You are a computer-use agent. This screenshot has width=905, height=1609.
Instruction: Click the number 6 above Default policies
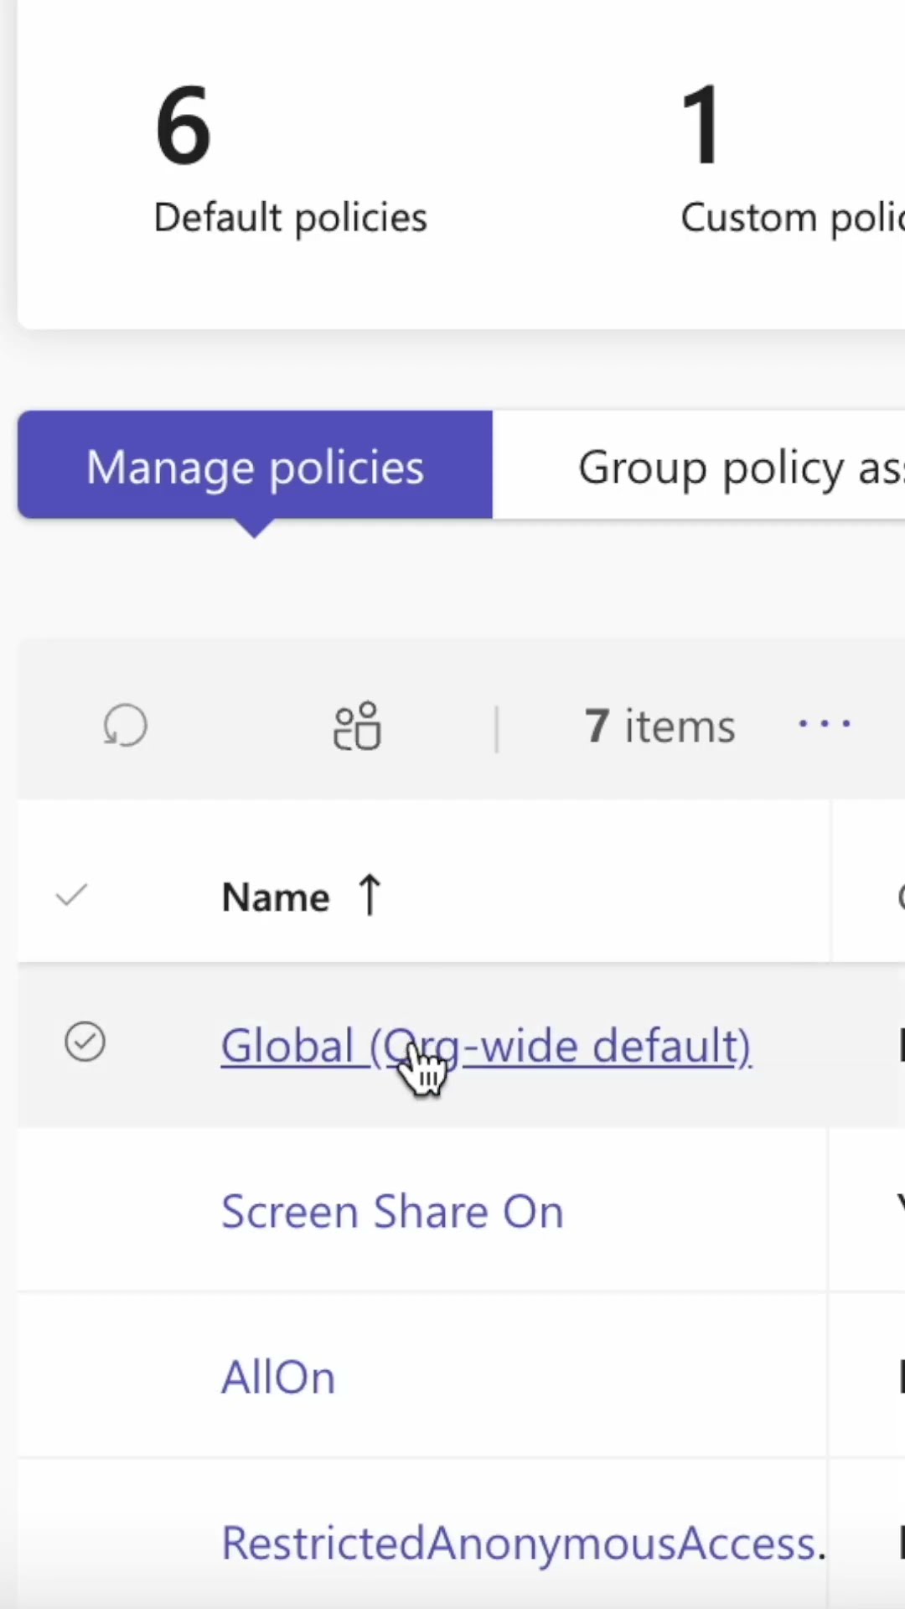pos(183,126)
